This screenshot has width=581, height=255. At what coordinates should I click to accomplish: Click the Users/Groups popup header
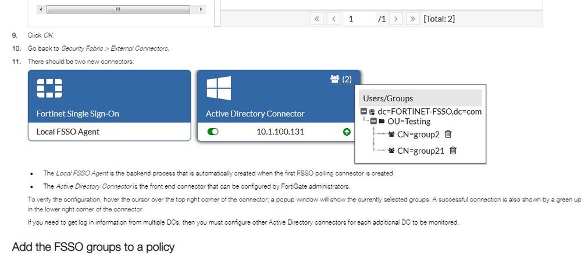click(x=420, y=98)
